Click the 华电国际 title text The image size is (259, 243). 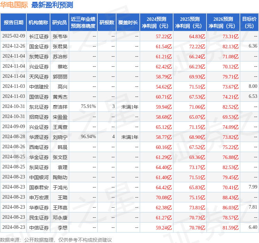click(x=14, y=5)
